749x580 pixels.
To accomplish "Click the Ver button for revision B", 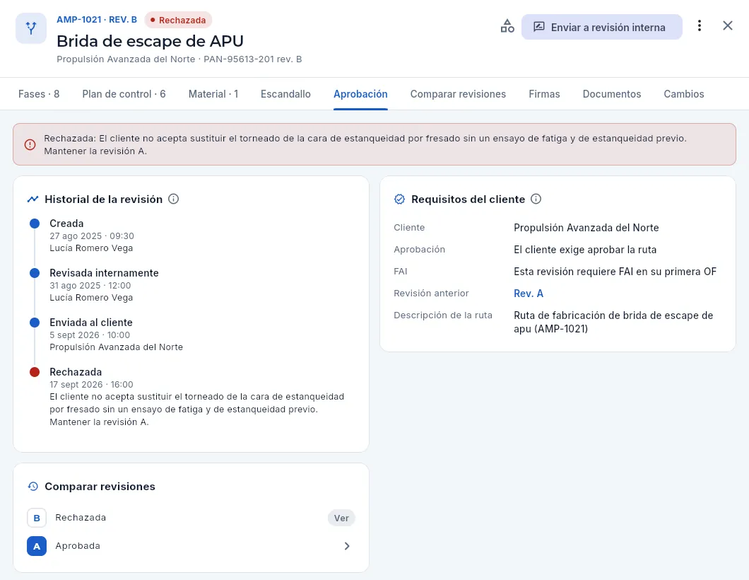I will pyautogui.click(x=341, y=518).
